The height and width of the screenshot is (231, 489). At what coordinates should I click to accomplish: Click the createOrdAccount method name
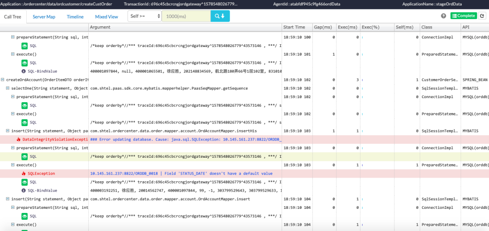click(47, 80)
